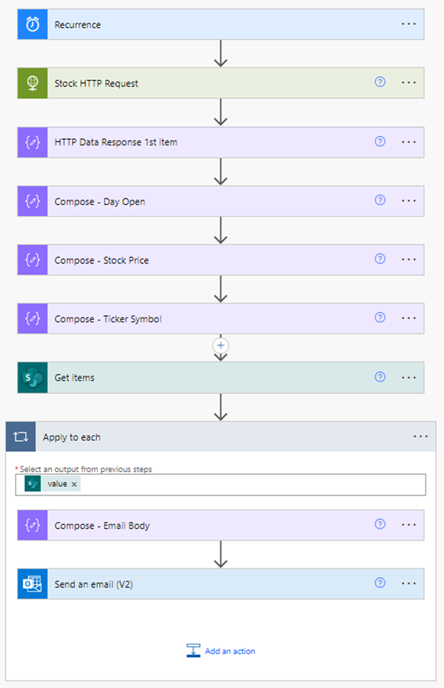This screenshot has height=688, width=444.
Task: Click the plus button to insert a step
Action: (x=221, y=345)
